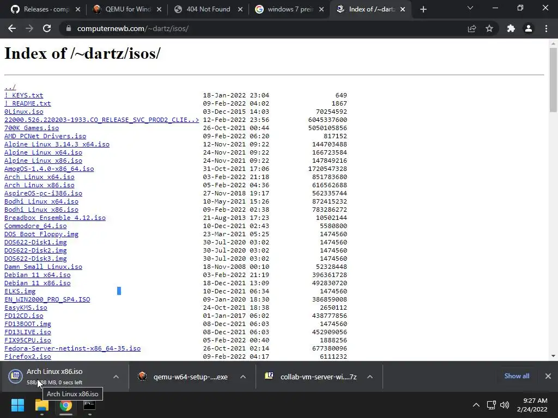The height and width of the screenshot is (418, 558).
Task: Open File Explorer from the taskbar
Action: click(41, 405)
